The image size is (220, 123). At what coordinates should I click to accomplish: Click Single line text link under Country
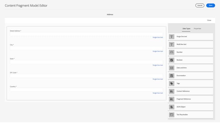click(x=158, y=93)
